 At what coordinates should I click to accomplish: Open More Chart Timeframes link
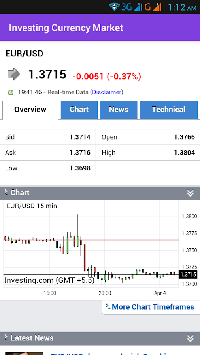pos(153,307)
